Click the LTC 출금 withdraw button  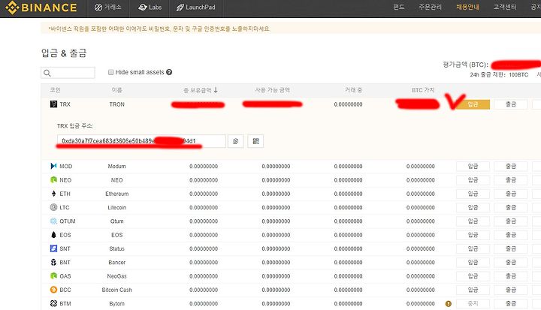coord(511,208)
